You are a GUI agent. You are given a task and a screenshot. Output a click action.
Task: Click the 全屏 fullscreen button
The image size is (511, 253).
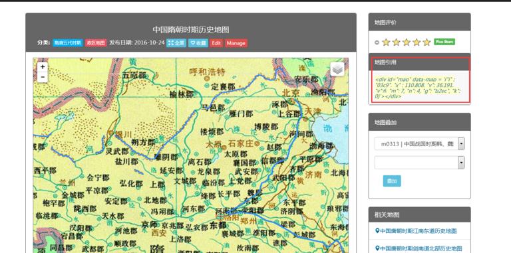tap(176, 43)
